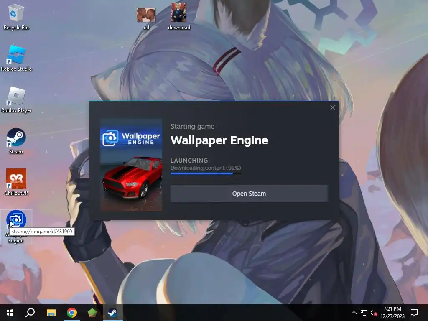Select the Roblox Player desktop shortcut

(16, 99)
